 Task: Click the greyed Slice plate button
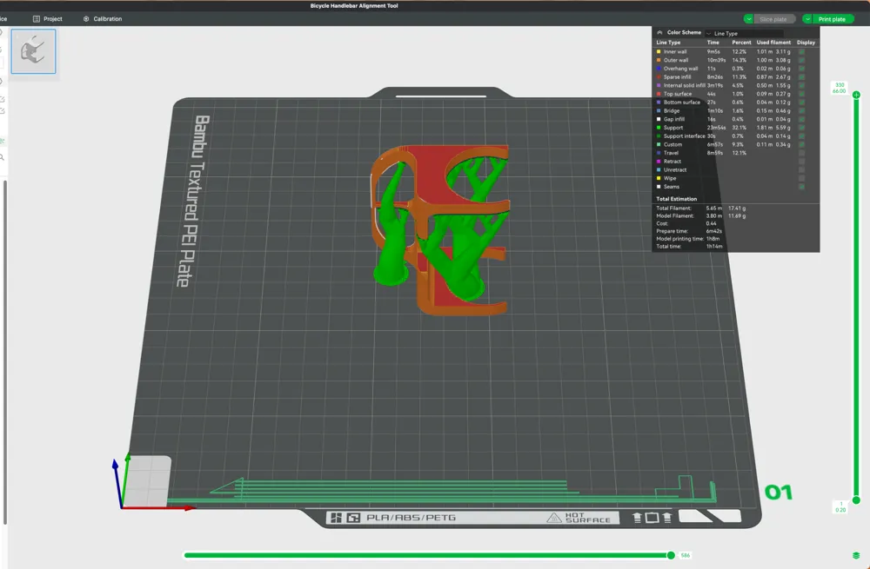tap(773, 19)
